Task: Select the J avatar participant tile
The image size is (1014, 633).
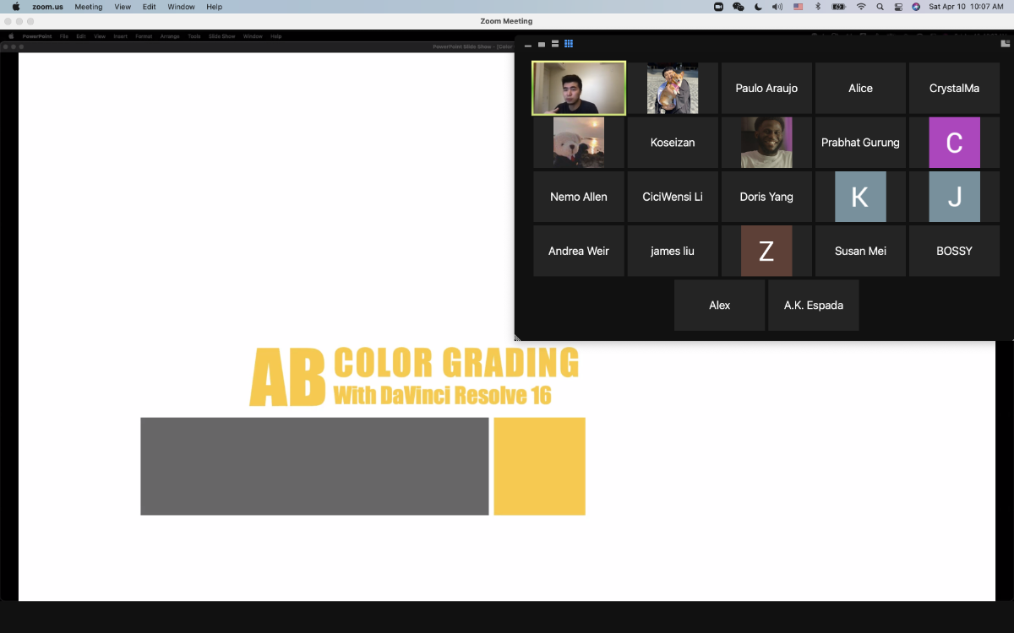Action: pos(954,197)
